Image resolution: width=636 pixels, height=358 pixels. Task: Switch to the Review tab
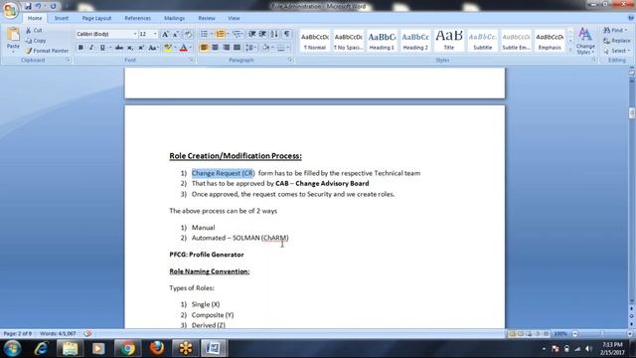point(207,18)
